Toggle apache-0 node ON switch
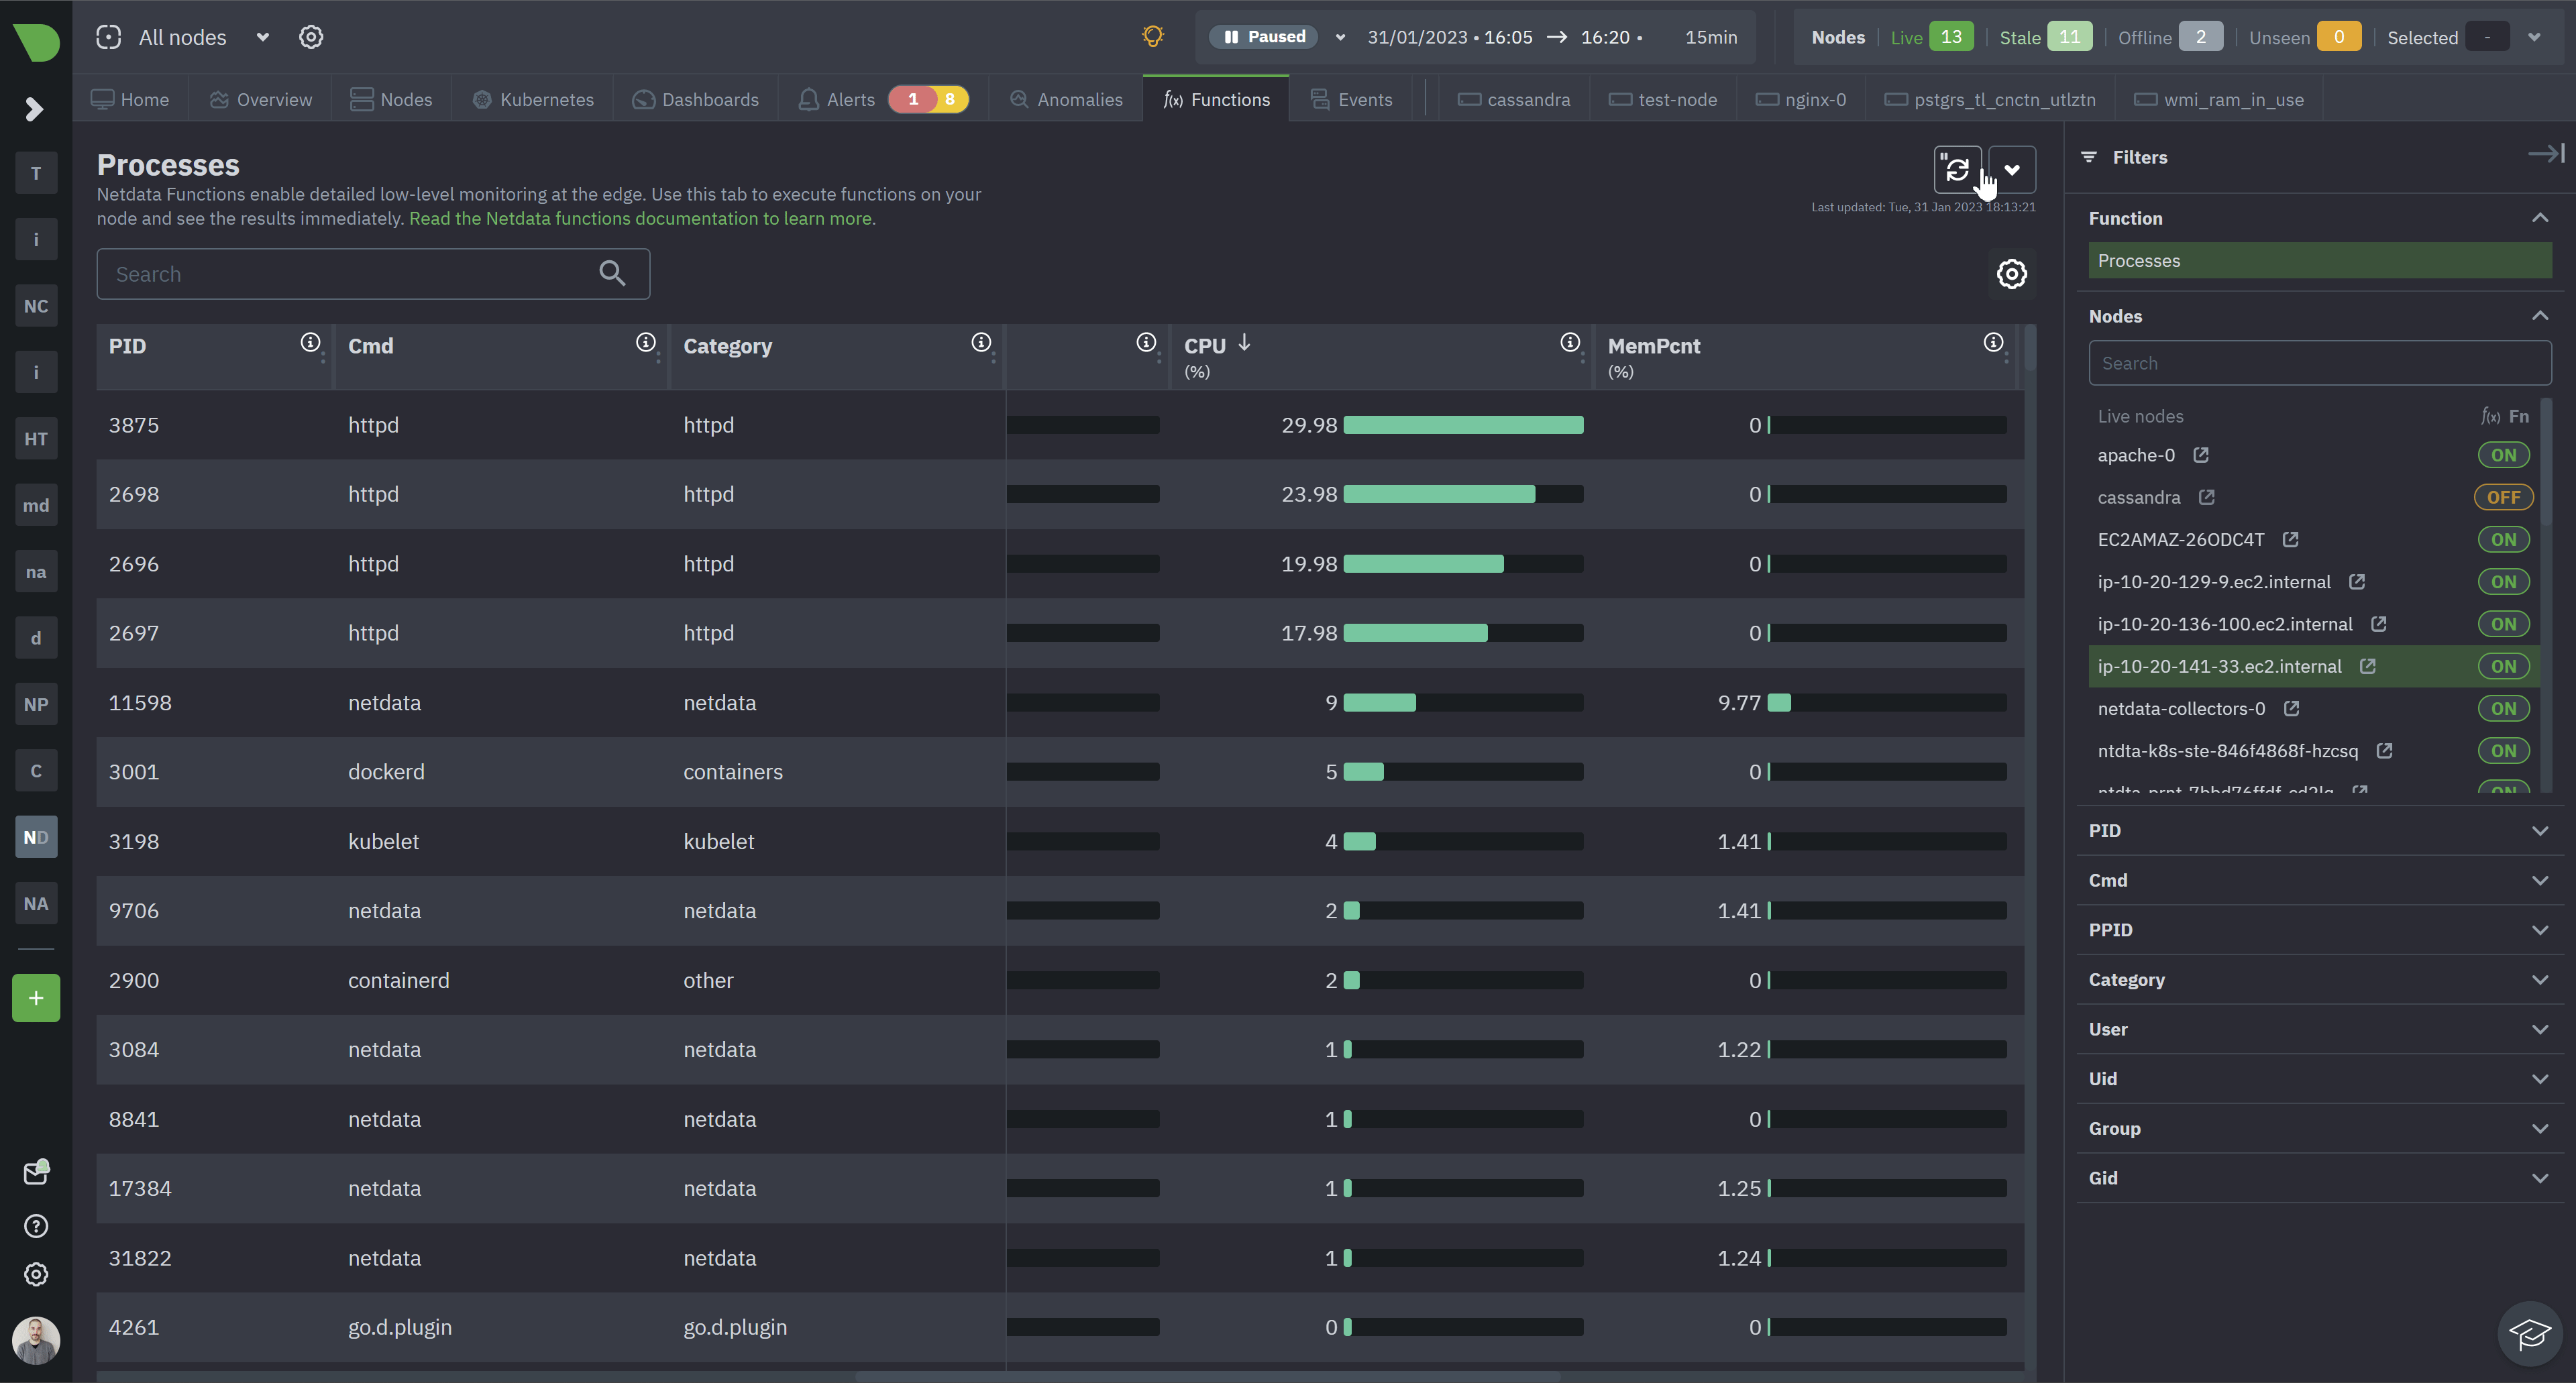The width and height of the screenshot is (2576, 1383). [x=2503, y=455]
